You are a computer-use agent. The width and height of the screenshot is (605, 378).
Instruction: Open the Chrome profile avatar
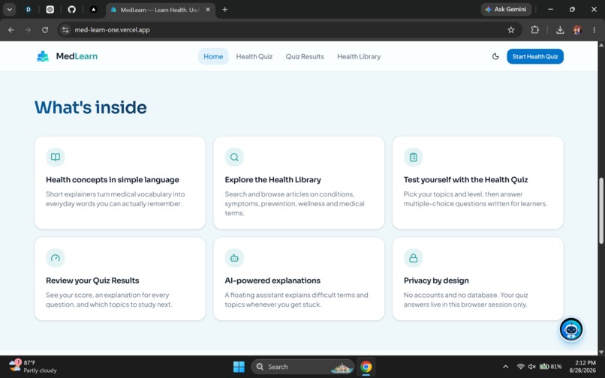pyautogui.click(x=577, y=30)
